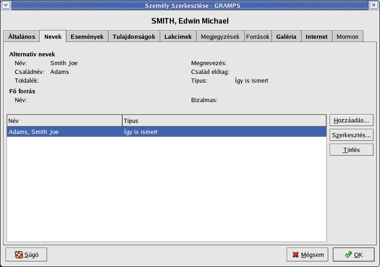380x267 pixels.
Task: Open the Mormon tab
Action: 347,36
